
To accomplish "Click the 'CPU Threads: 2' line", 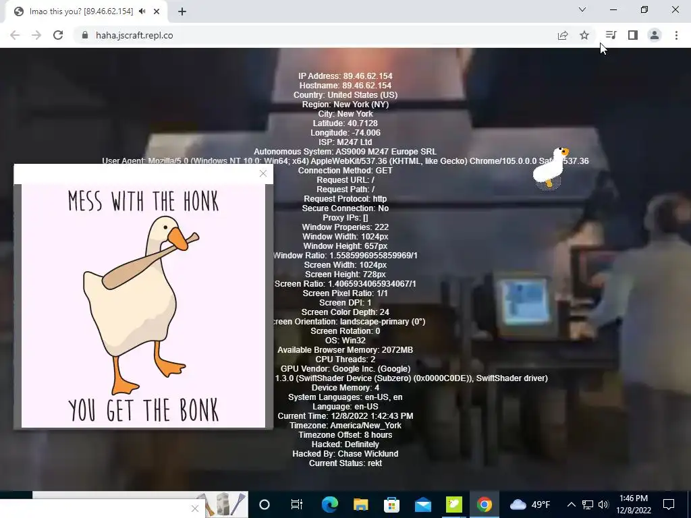I will pos(345,359).
